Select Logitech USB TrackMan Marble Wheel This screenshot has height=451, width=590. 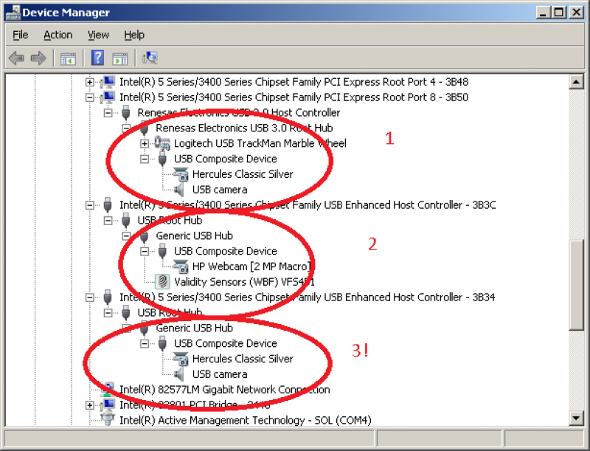click(260, 143)
